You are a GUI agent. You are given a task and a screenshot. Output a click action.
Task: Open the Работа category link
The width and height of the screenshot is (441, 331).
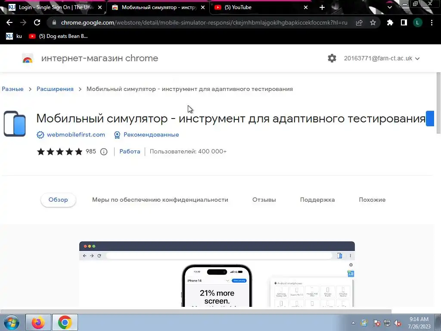tap(130, 151)
